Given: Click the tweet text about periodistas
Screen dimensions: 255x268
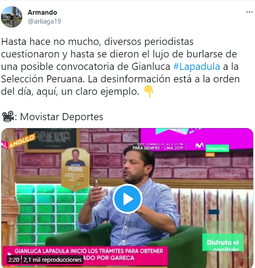Looking at the screenshot, I should pyautogui.click(x=120, y=66).
